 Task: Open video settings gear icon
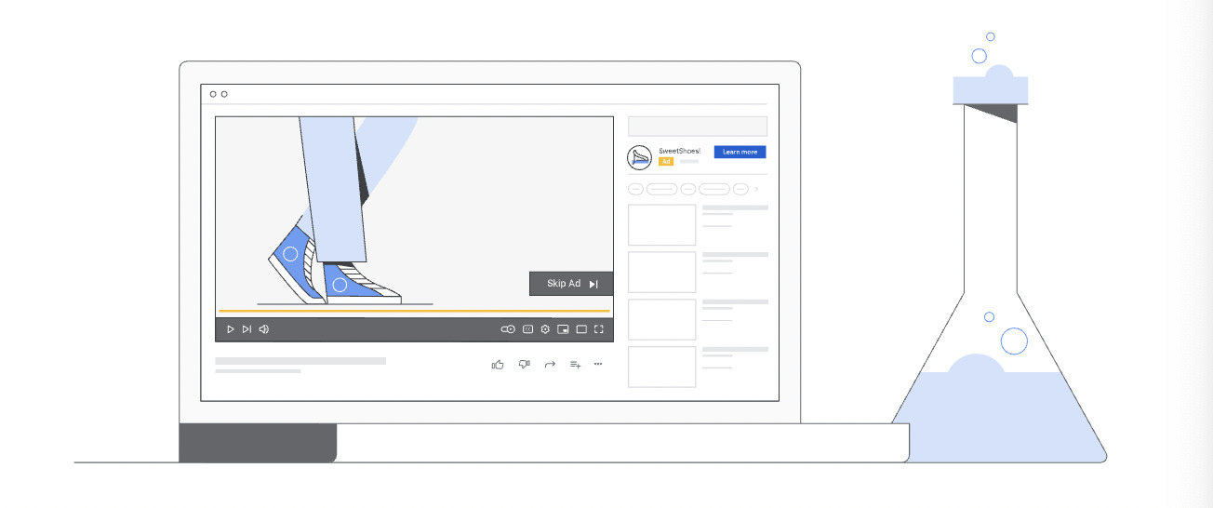click(x=545, y=329)
